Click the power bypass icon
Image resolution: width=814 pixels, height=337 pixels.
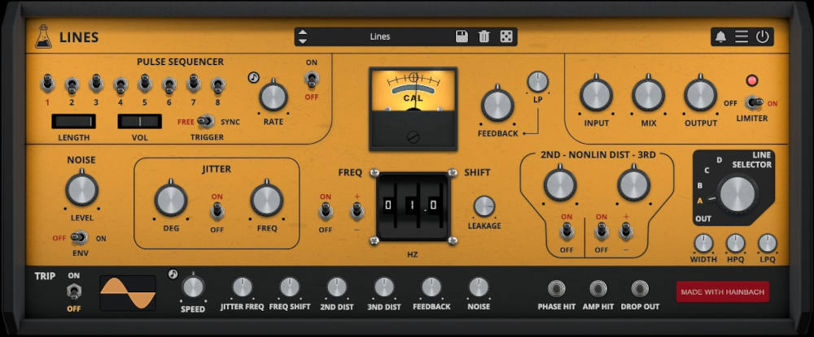pyautogui.click(x=762, y=37)
